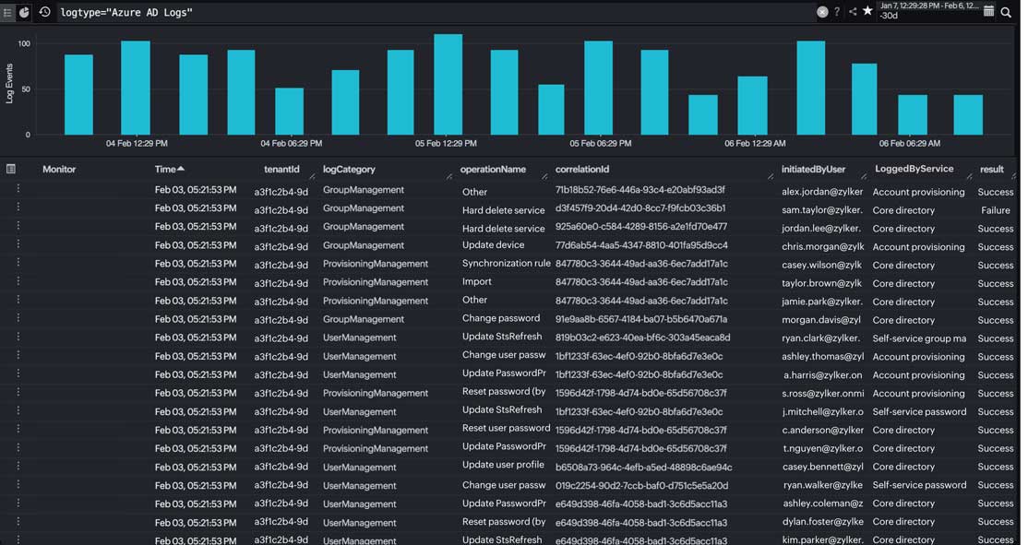Open the row menu next to a ProvisioningManagement entry
The height and width of the screenshot is (545, 1028).
[18, 265]
